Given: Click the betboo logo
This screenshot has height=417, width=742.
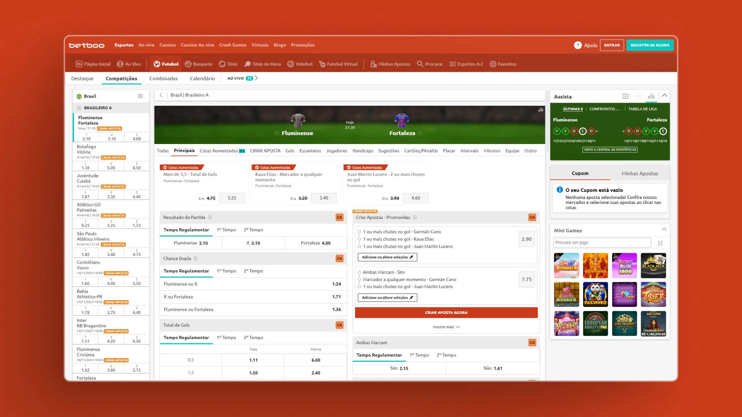Looking at the screenshot, I should coord(87,45).
